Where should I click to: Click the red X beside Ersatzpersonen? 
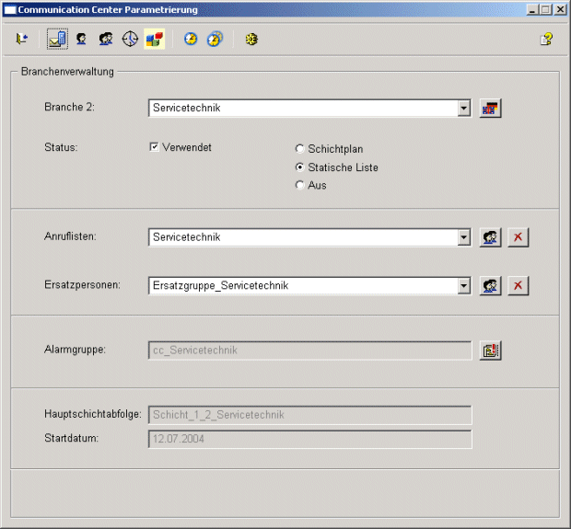(519, 286)
